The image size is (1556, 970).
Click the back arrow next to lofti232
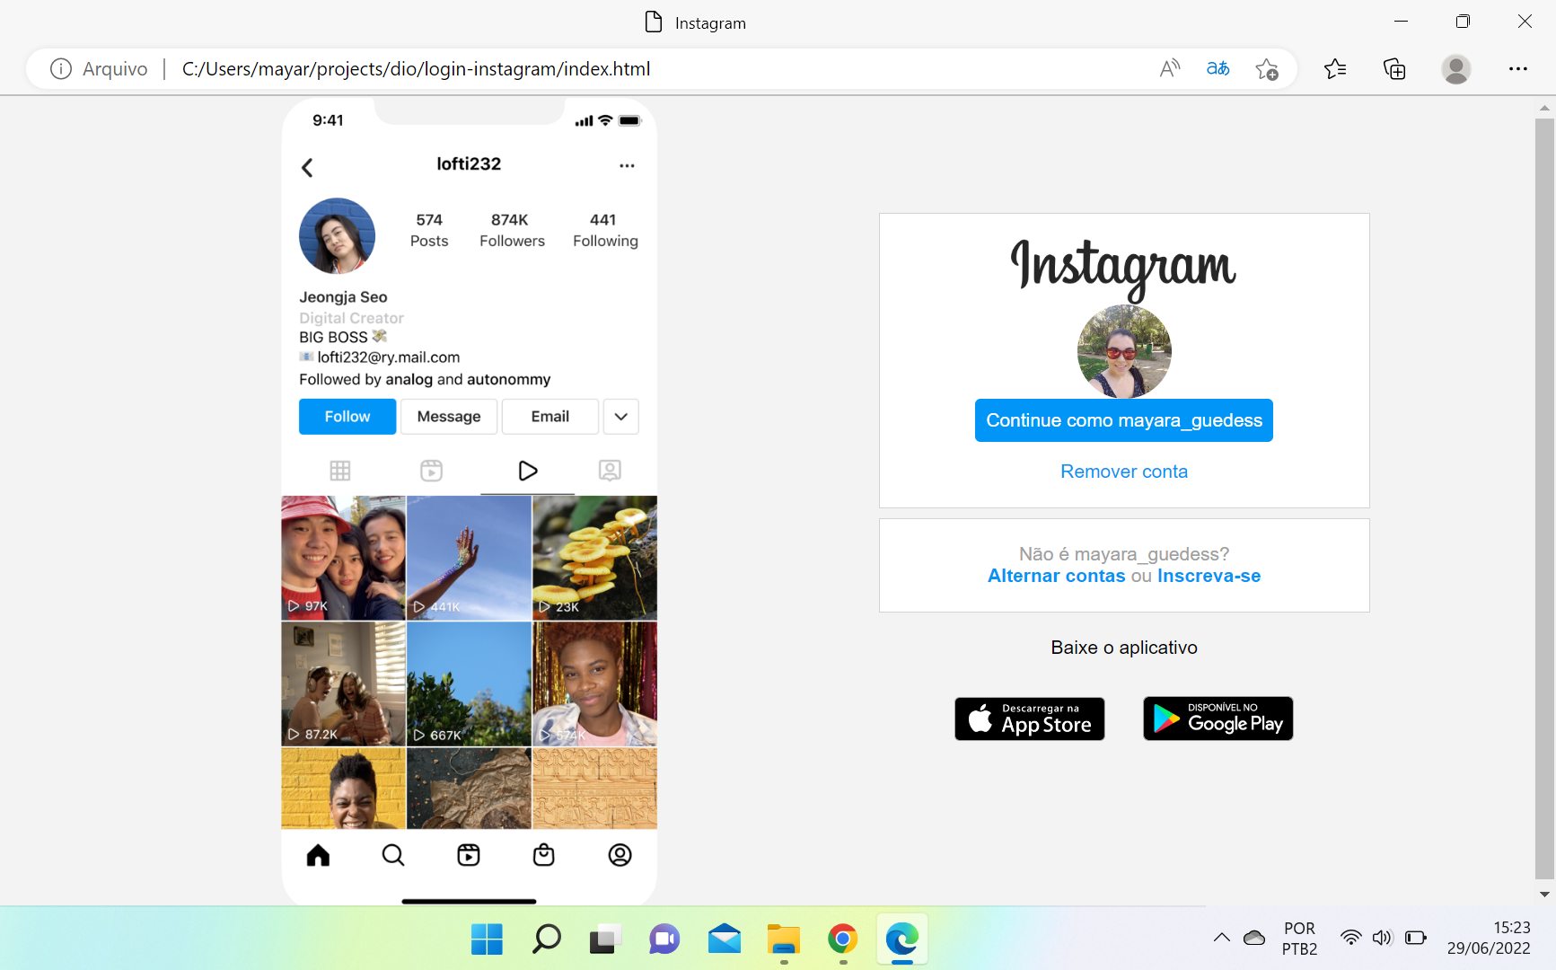(307, 167)
